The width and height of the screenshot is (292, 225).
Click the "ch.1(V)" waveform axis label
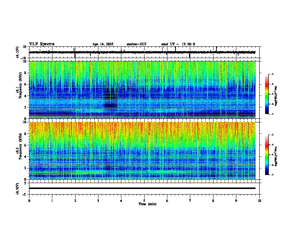18,52
